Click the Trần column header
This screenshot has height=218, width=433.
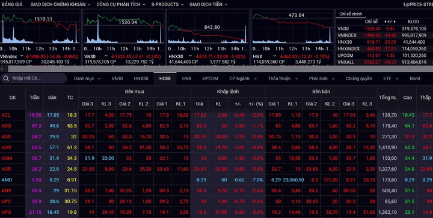pos(34,98)
